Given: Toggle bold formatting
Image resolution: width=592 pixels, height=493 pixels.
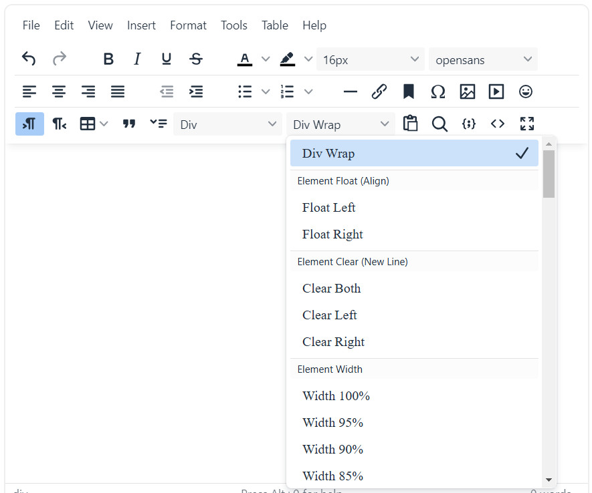Looking at the screenshot, I should click(108, 59).
